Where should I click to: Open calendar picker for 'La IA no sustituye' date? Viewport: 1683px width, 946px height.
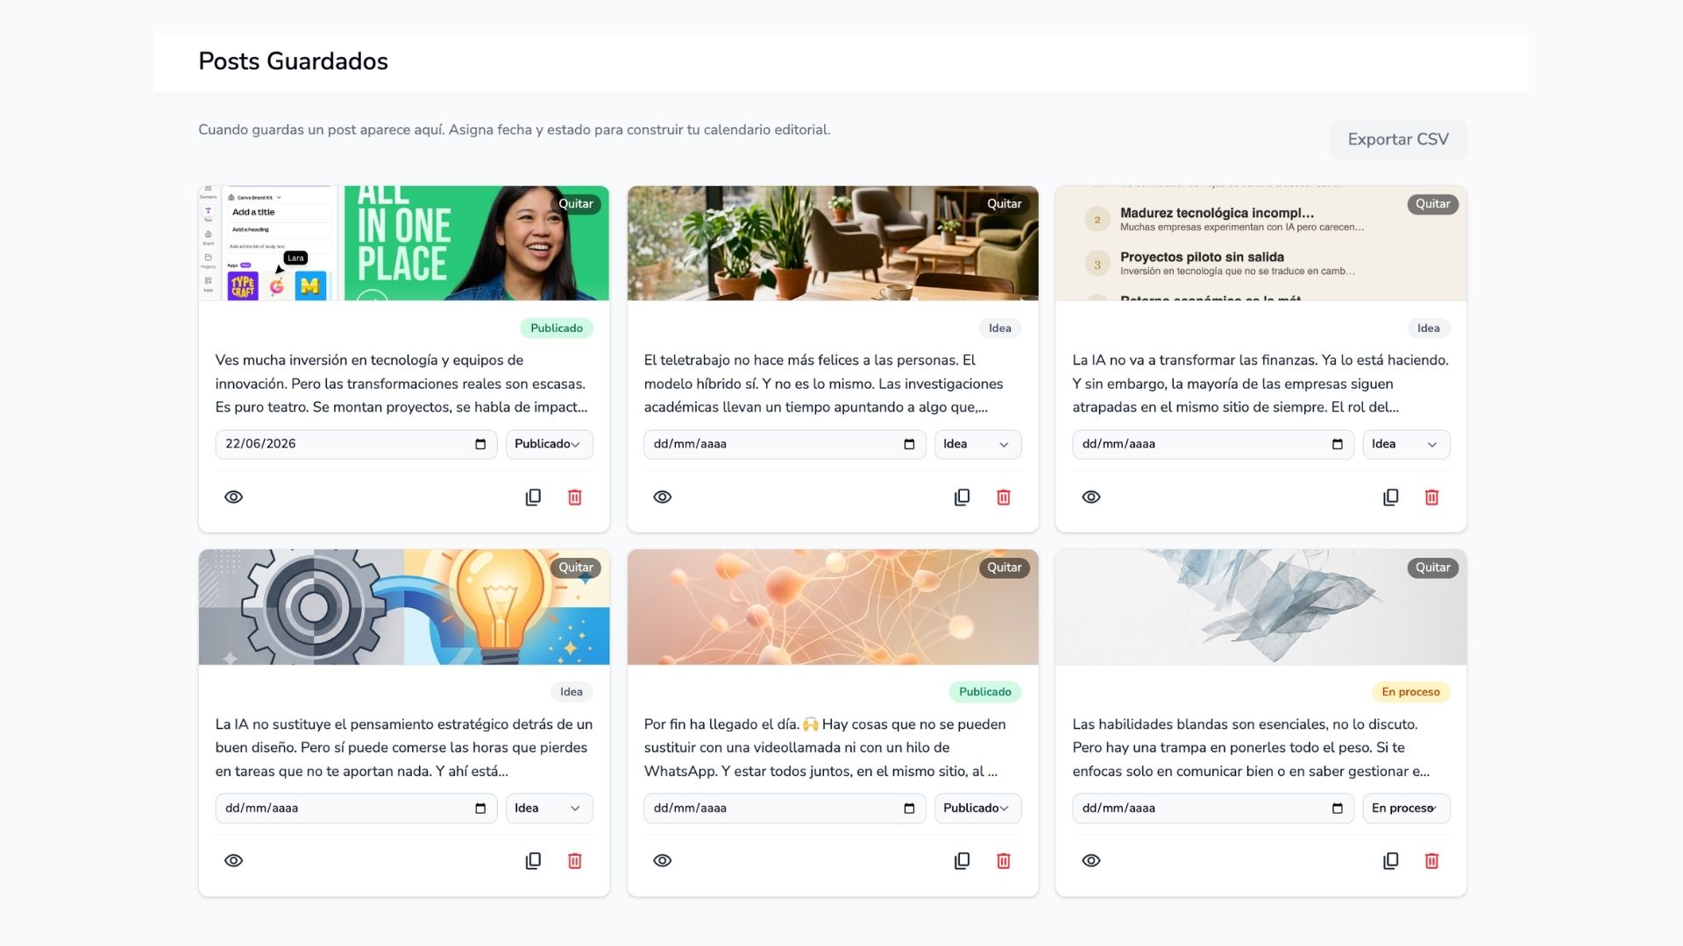(x=480, y=808)
